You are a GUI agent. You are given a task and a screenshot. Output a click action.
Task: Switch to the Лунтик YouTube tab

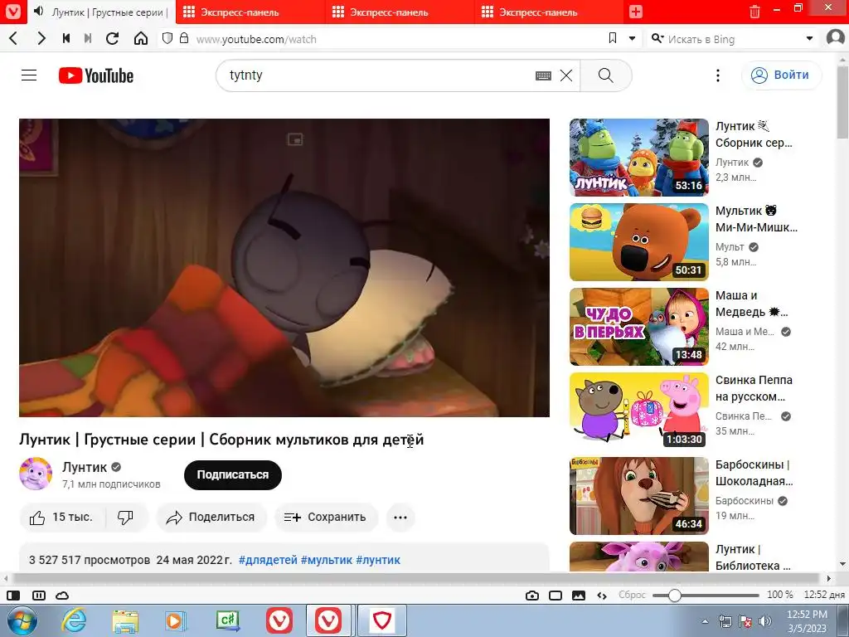(x=101, y=12)
